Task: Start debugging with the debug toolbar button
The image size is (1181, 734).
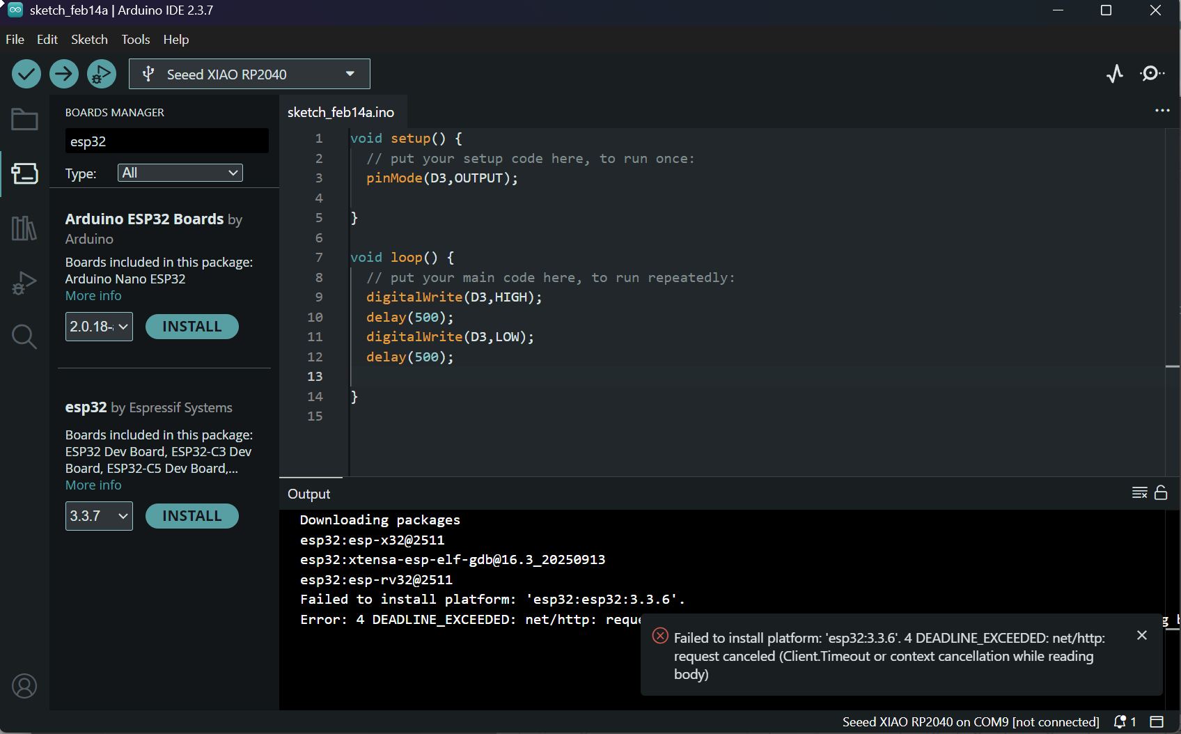Action: 102,74
